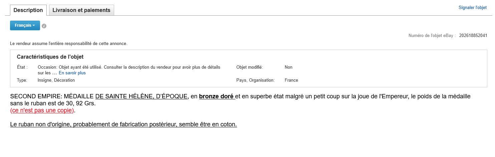Viewport: 495px width, 157px height.
Task: Click the eBay item number 202618852041
Action: click(473, 35)
